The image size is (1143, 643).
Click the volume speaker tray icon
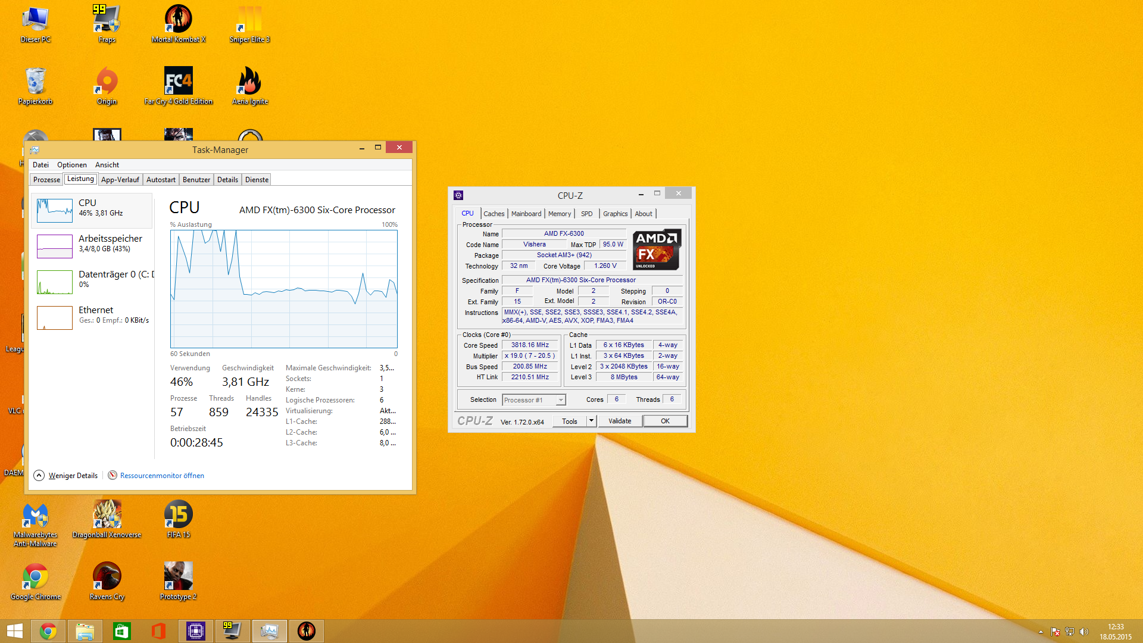pos(1083,632)
